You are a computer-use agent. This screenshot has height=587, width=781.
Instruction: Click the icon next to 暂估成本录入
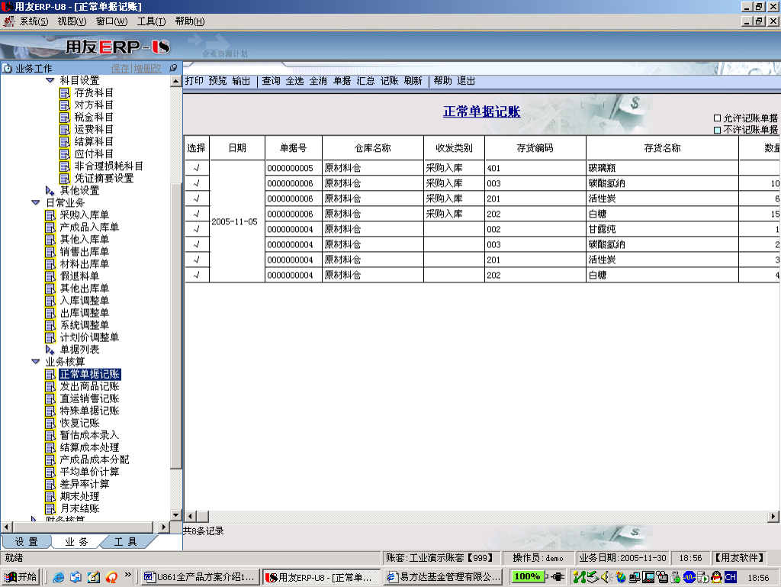51,435
